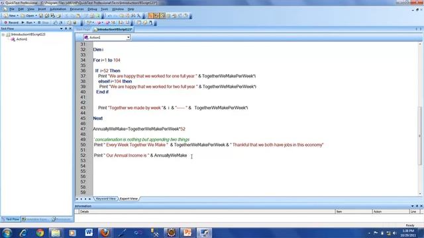Viewport: 424px width, 238px height.
Task: Open Microsoft Word from taskbar
Action: point(89,233)
